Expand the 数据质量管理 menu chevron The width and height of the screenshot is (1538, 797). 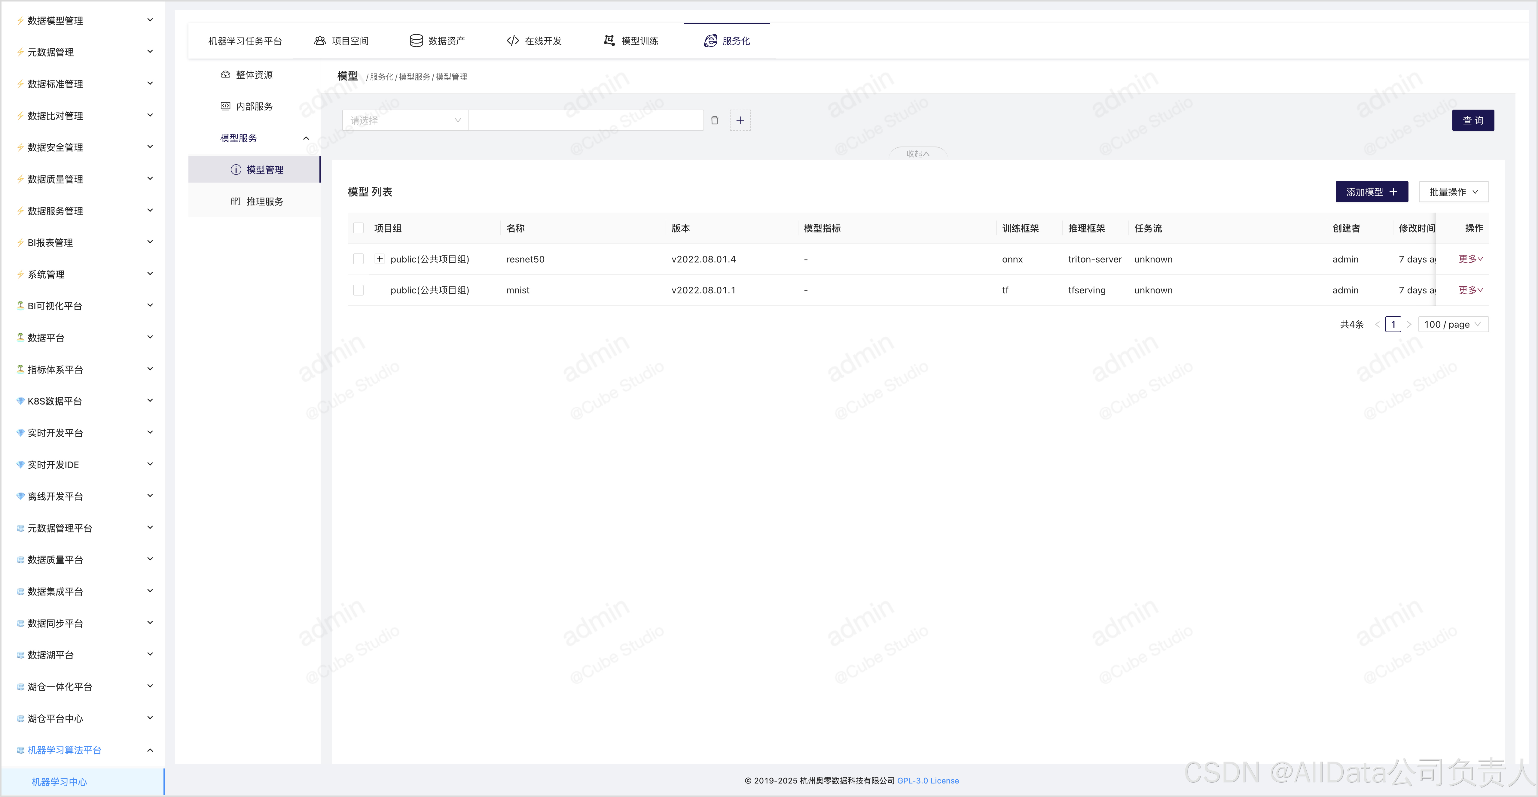[x=151, y=179]
